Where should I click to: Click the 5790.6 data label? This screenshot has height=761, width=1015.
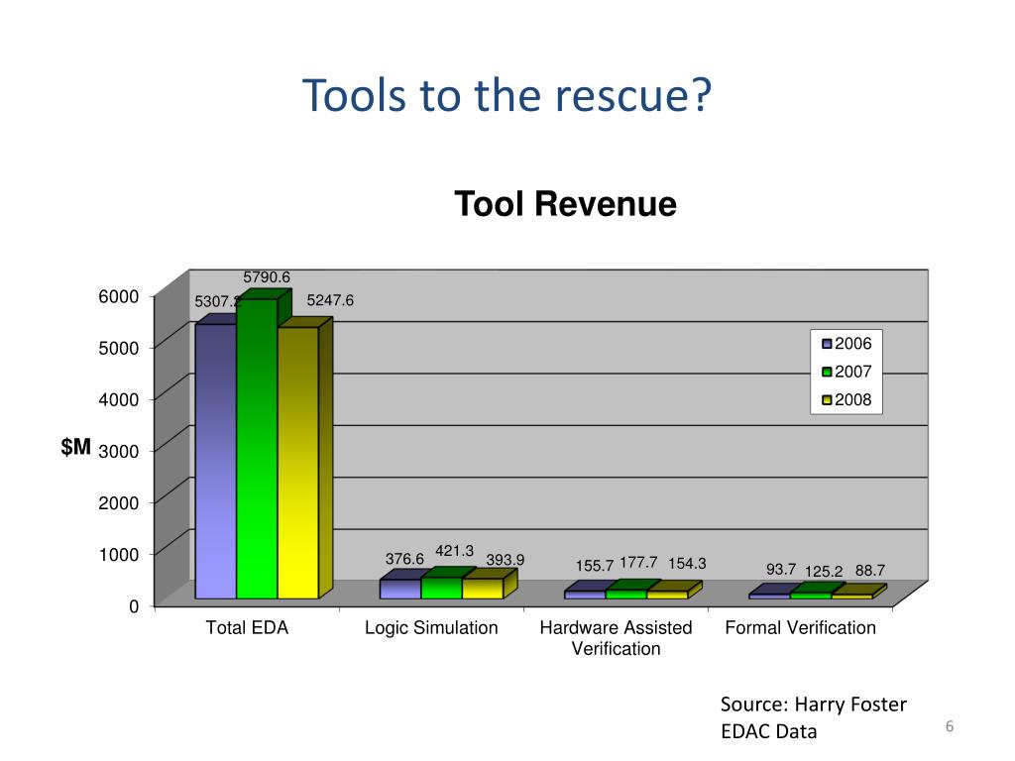point(267,277)
